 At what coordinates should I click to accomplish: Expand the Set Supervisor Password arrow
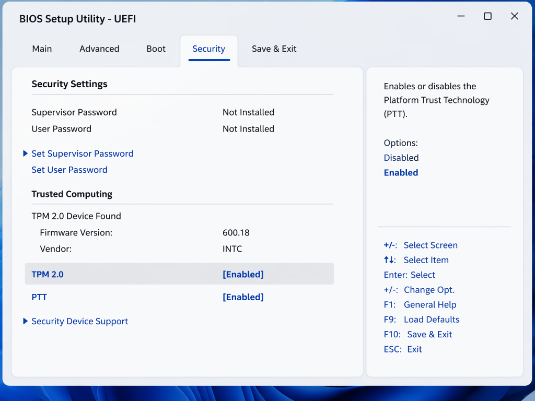coord(25,154)
